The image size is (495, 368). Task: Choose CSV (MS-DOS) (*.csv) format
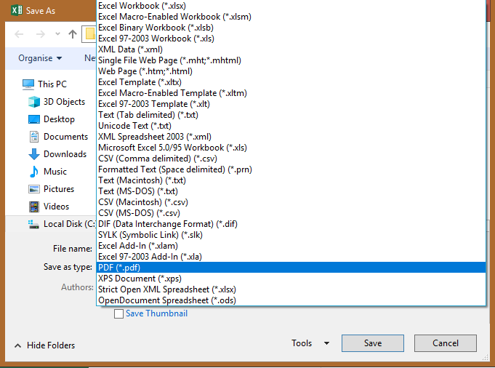click(291, 213)
